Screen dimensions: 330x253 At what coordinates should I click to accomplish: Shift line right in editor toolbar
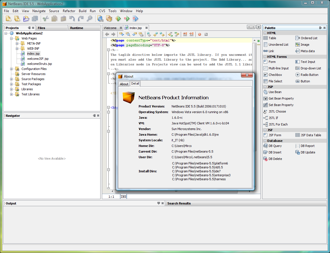[191, 34]
